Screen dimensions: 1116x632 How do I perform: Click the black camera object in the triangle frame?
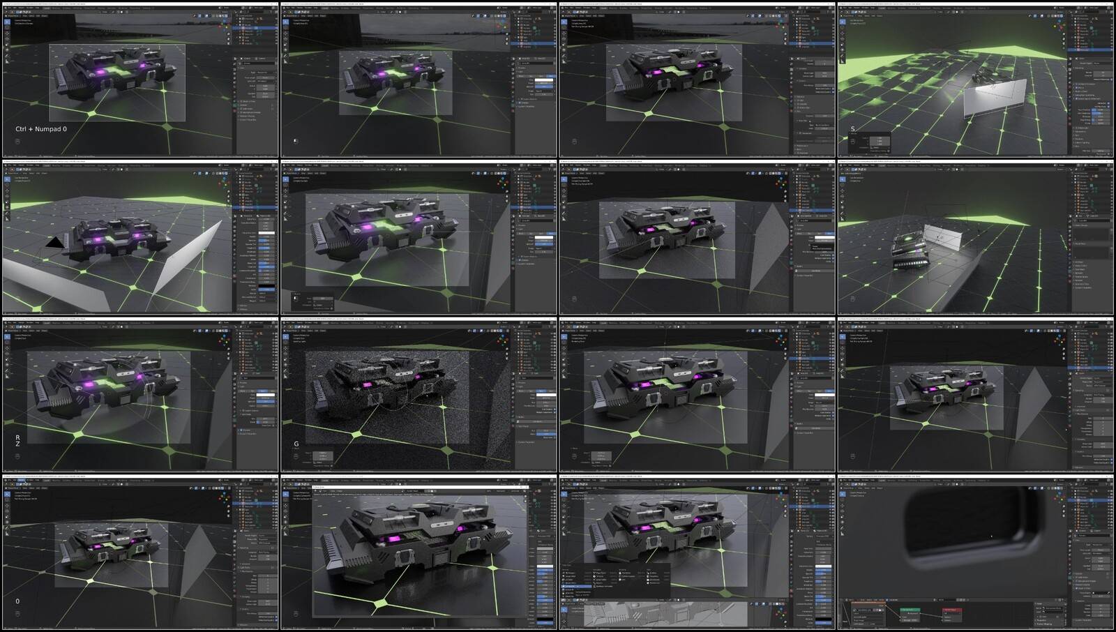click(x=56, y=243)
